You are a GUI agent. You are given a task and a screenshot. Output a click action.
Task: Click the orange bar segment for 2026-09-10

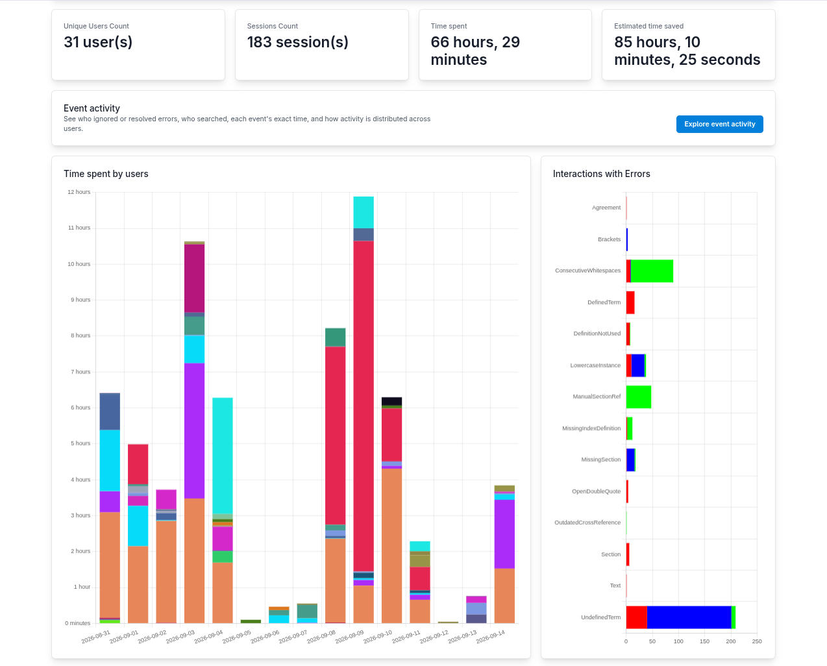391,546
